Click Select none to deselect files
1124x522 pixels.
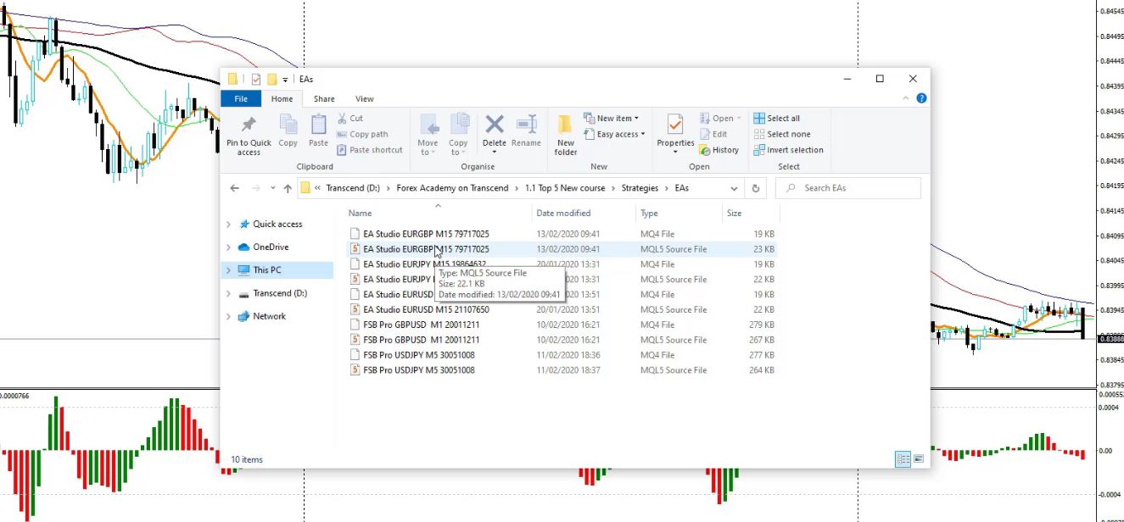point(783,134)
